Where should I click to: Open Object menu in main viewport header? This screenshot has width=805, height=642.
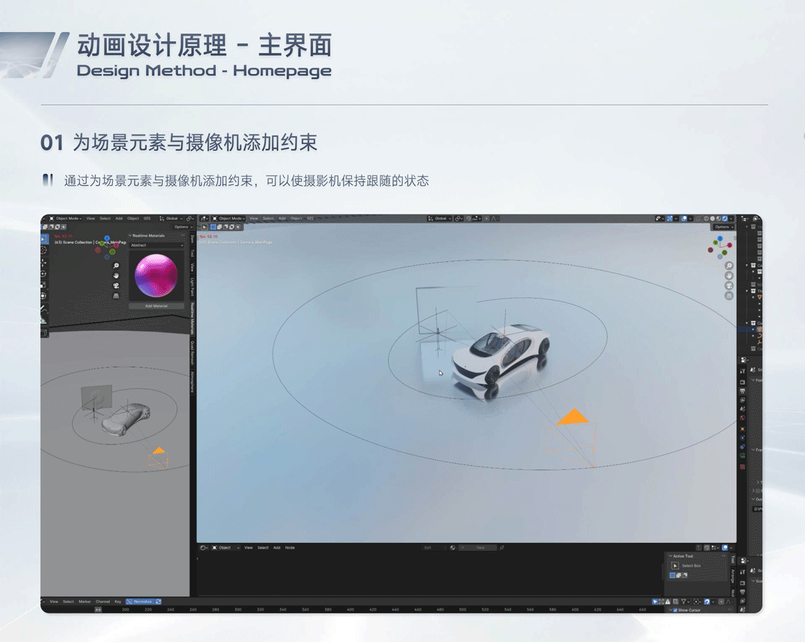point(296,219)
